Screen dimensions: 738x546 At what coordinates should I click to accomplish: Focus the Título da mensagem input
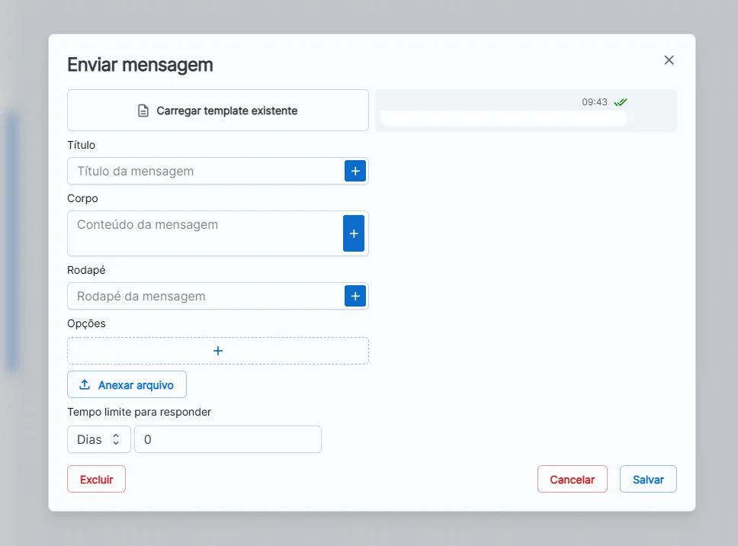(206, 171)
